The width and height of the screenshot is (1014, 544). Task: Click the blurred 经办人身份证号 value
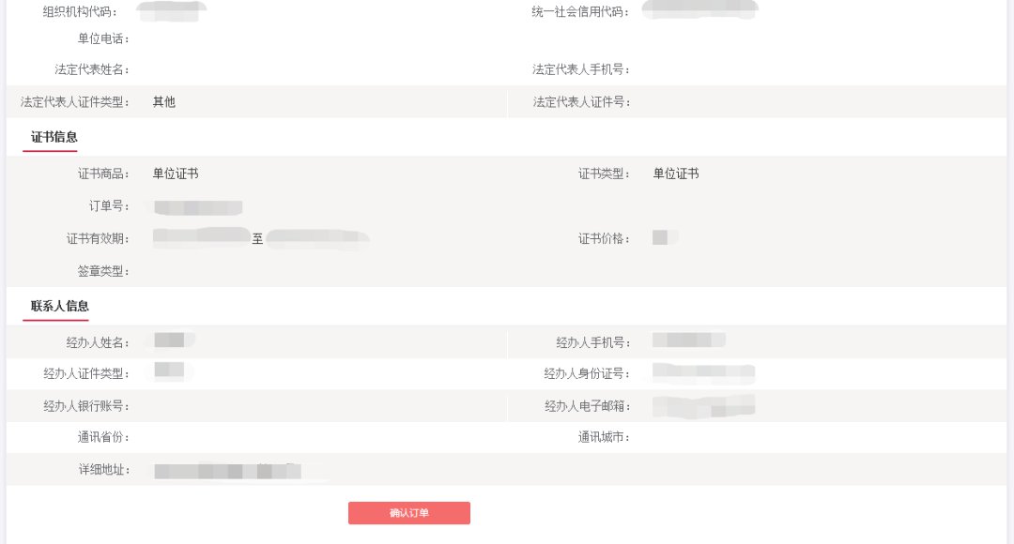click(703, 373)
